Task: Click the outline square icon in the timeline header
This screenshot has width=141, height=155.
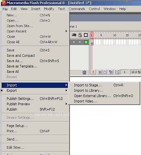Action: click(x=86, y=35)
